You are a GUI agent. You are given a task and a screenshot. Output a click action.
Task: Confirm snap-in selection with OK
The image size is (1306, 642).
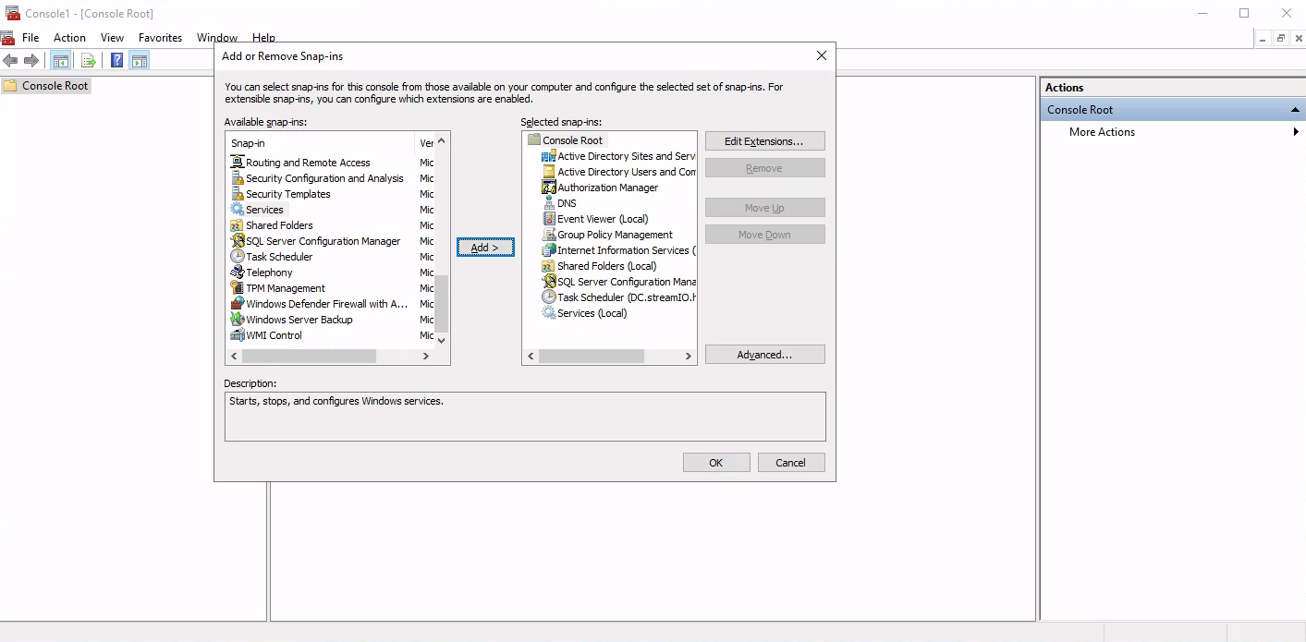716,463
